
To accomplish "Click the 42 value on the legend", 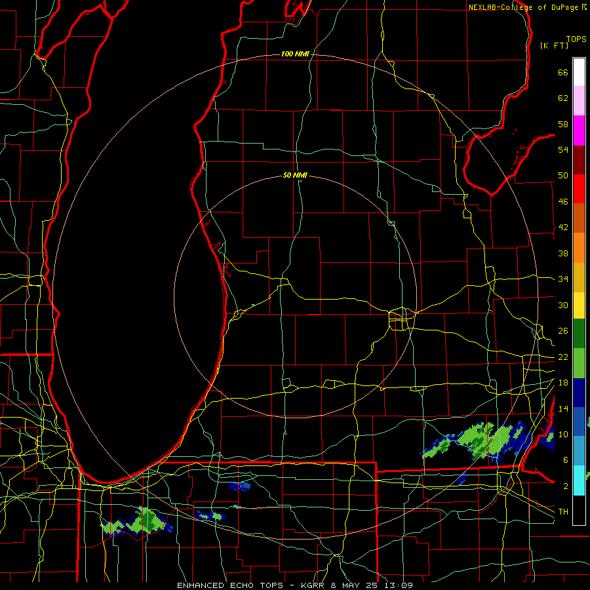I will [563, 227].
